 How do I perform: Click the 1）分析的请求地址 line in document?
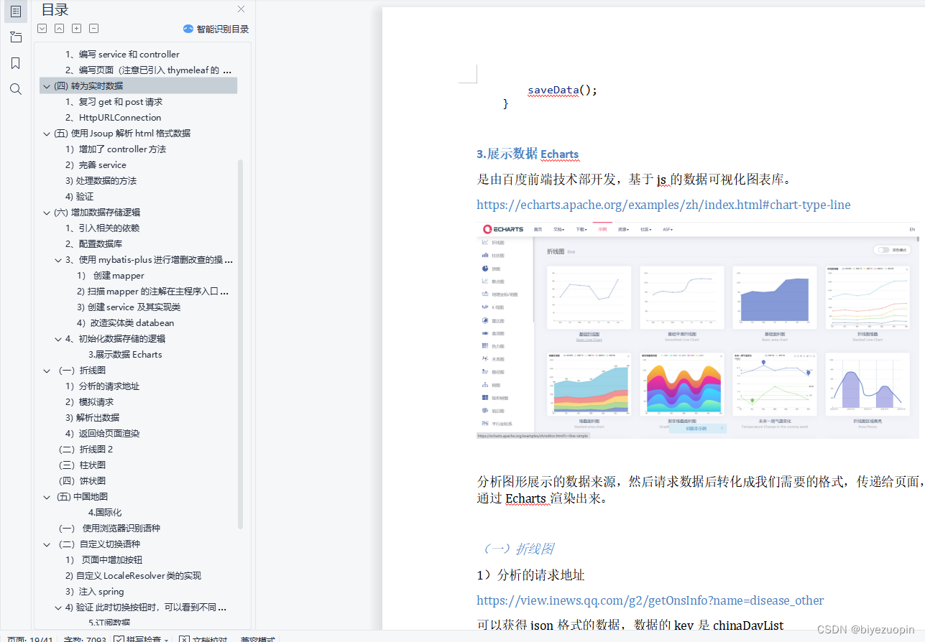tap(531, 575)
